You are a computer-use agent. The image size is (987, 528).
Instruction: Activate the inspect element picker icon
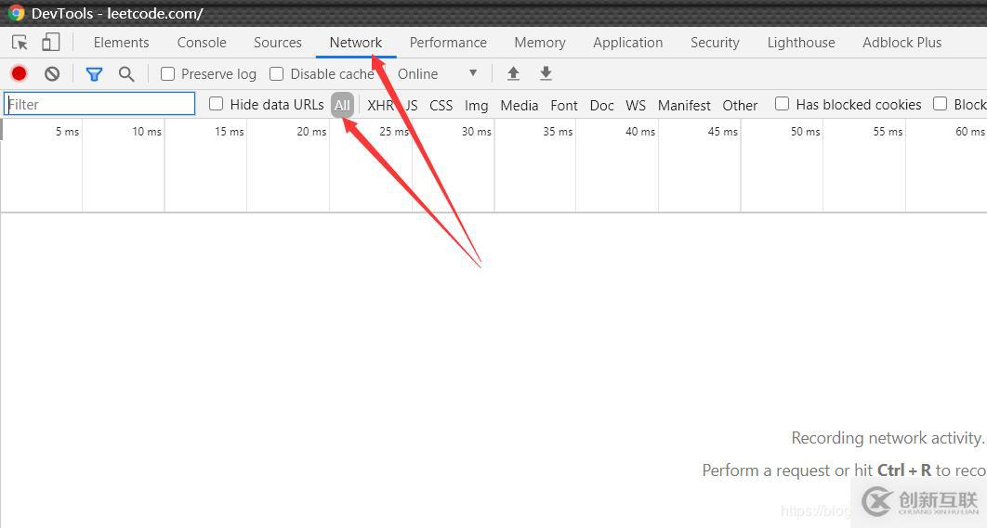tap(20, 42)
